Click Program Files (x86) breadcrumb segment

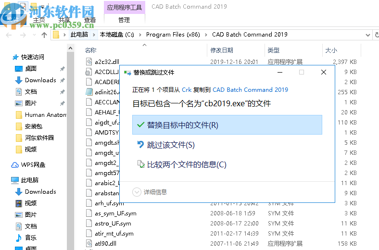pos(173,35)
